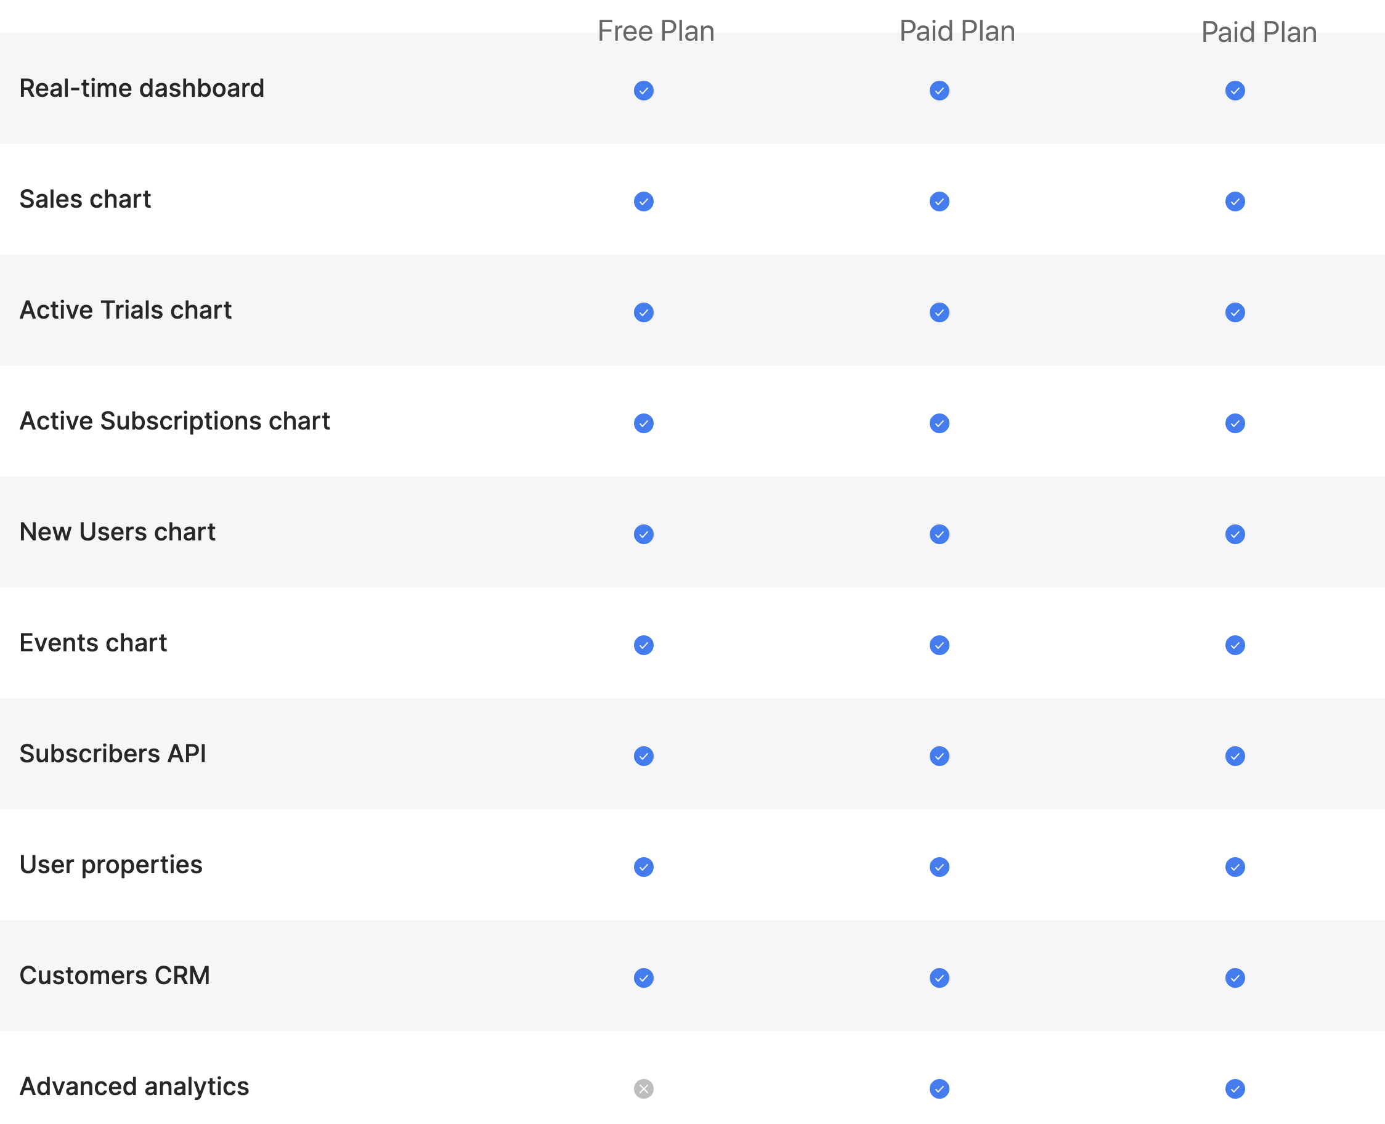The width and height of the screenshot is (1385, 1124).
Task: Click middle Paid Plan checkmark for Advanced analytics
Action: pyautogui.click(x=939, y=1088)
